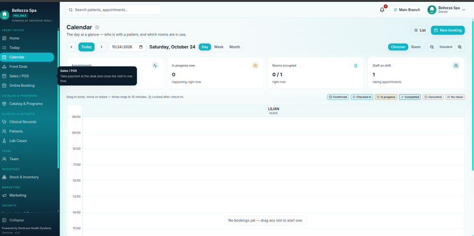
Task: Open notifications bell icon
Action: (x=382, y=9)
